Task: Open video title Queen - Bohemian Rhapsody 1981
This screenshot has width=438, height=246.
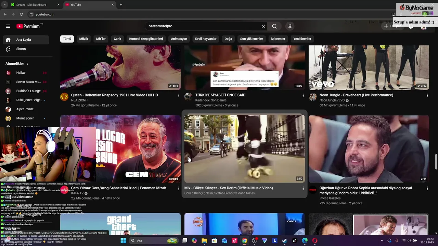Action: point(114,95)
